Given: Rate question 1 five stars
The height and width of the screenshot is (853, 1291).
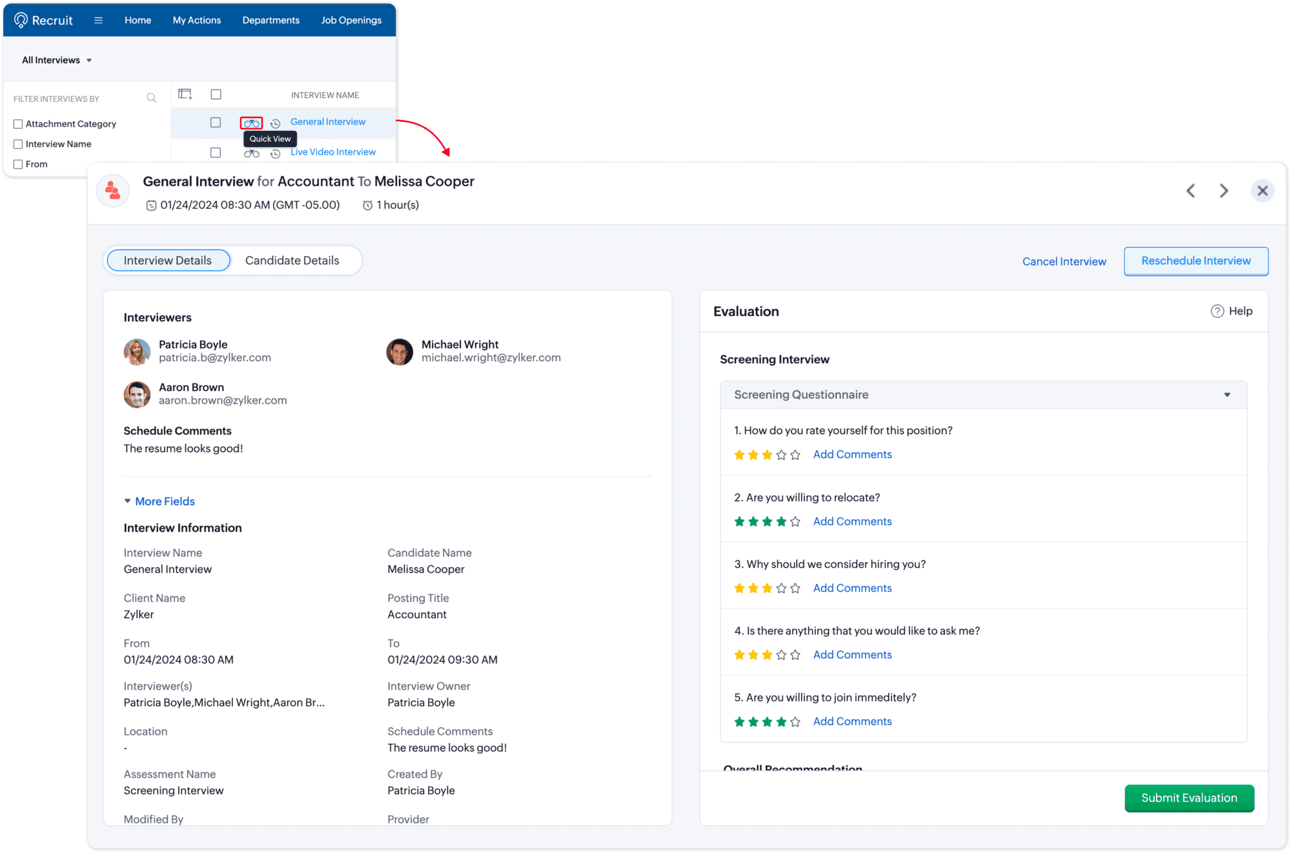Looking at the screenshot, I should 795,455.
